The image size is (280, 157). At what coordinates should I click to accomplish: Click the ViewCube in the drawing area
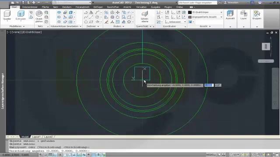[266, 47]
